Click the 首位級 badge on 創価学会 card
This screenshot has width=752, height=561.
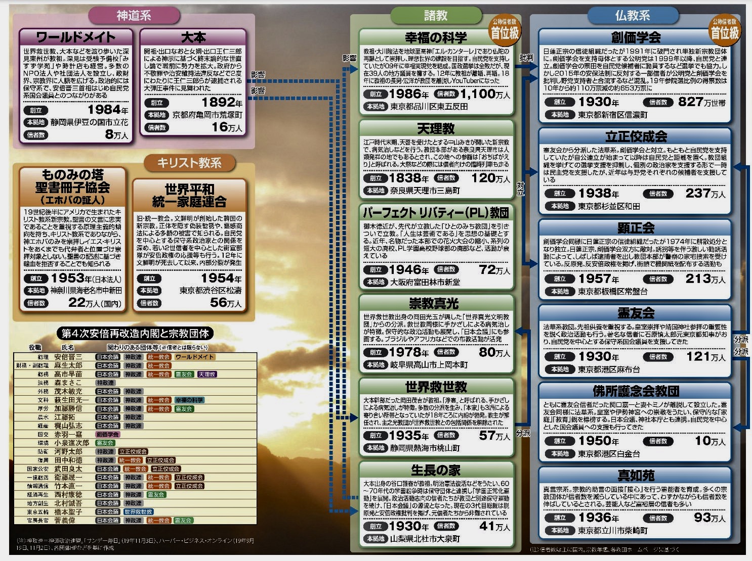point(724,30)
